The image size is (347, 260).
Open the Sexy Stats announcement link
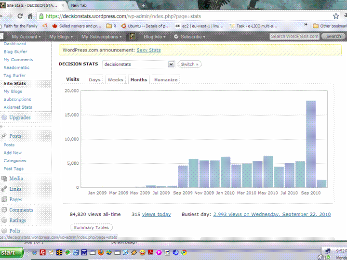pos(148,50)
